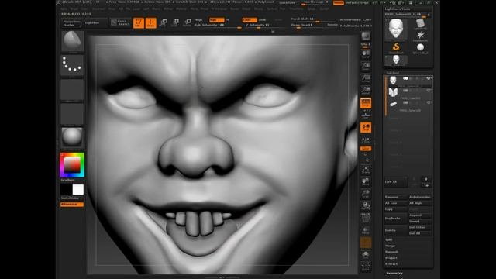
Task: Click Duplicate subtool button
Action: (x=396, y=219)
